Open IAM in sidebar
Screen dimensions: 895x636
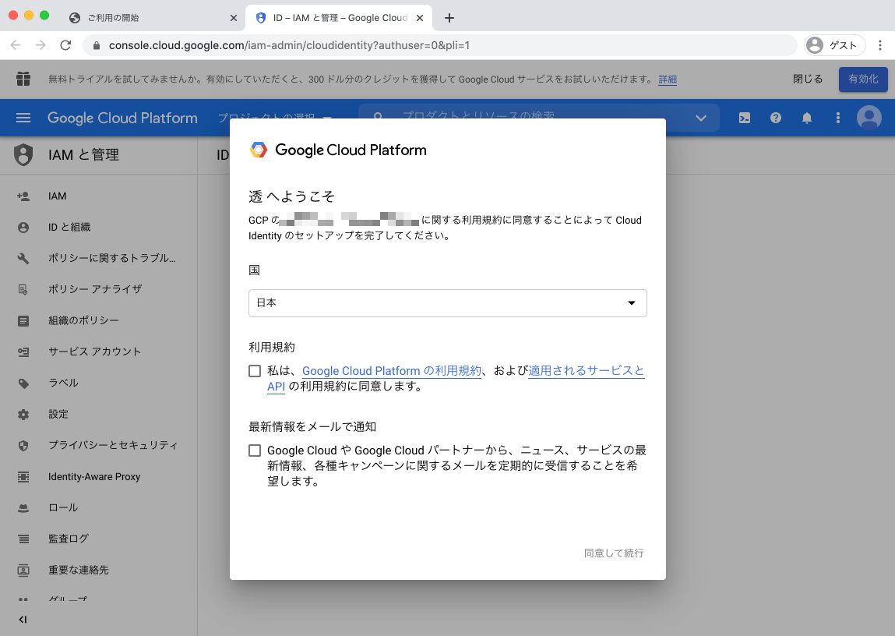coord(57,196)
